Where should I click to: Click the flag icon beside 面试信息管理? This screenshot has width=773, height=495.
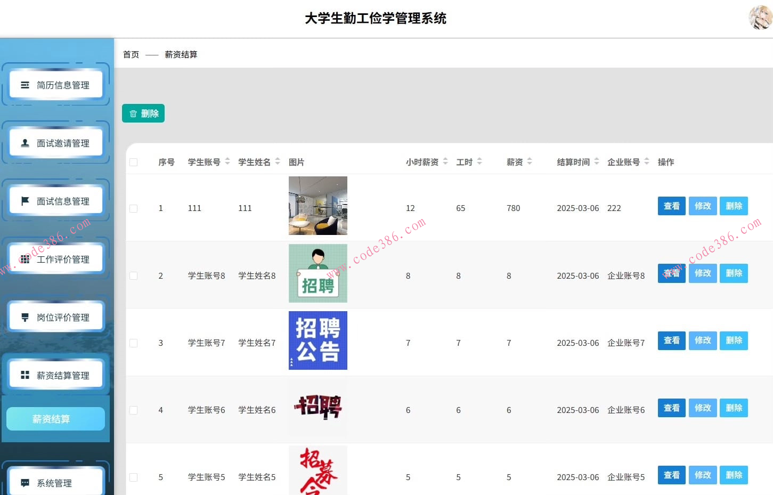point(24,200)
